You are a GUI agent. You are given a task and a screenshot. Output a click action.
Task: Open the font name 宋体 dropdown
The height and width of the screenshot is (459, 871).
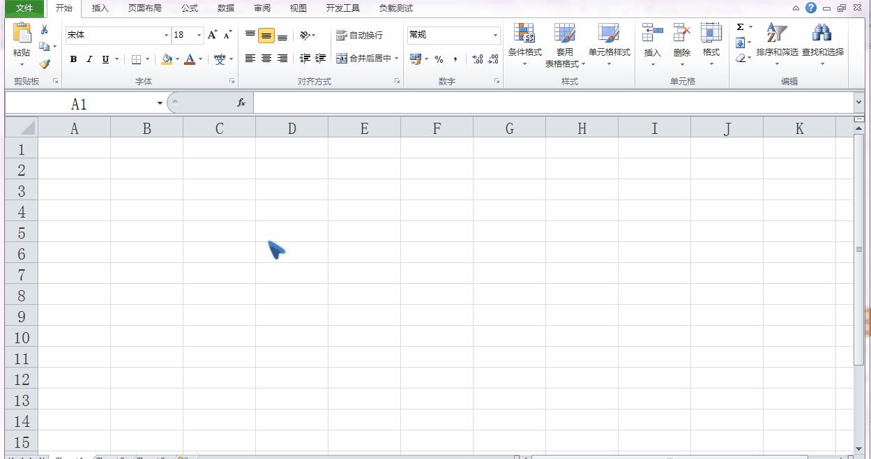click(166, 35)
